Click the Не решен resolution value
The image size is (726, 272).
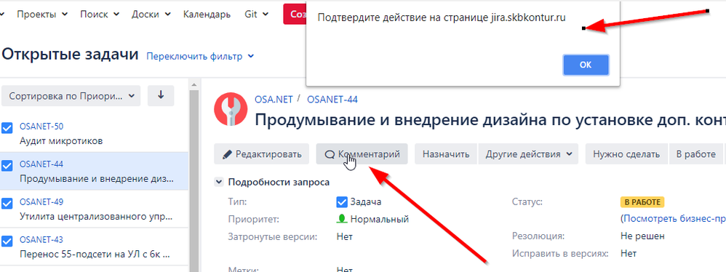[642, 236]
